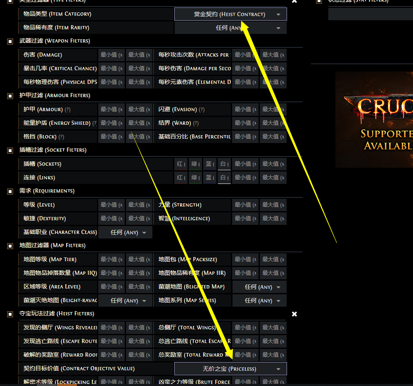The height and width of the screenshot is (386, 413).
Task: Focus the Reward Rooms minimum field
Action: tap(112, 355)
